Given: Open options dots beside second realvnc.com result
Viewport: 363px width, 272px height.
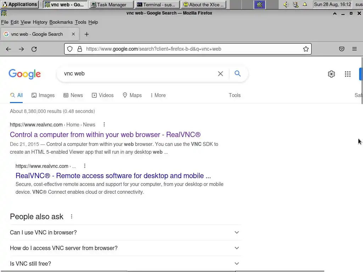Looking at the screenshot, I should pos(85,166).
